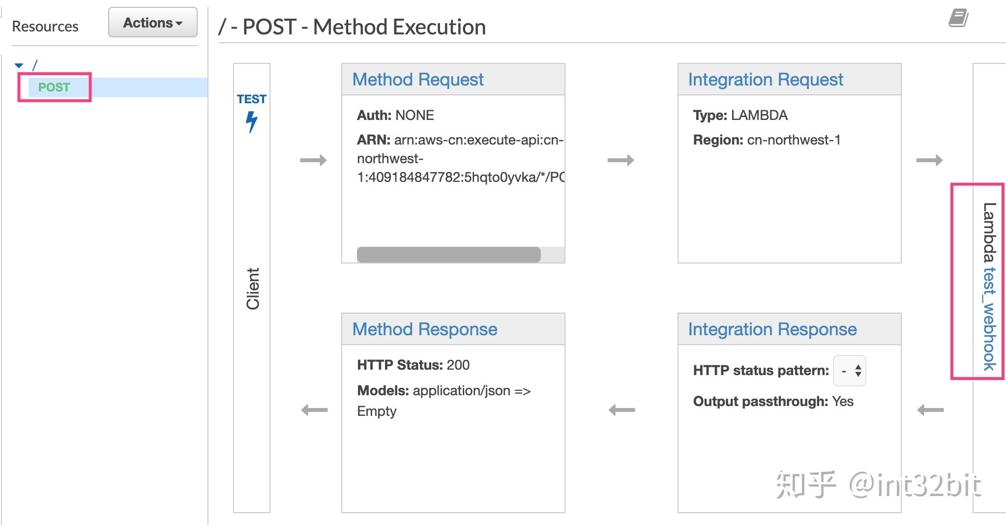The width and height of the screenshot is (1006, 525).
Task: Click arrow from Lambda to Integration Response
Action: pyautogui.click(x=930, y=410)
